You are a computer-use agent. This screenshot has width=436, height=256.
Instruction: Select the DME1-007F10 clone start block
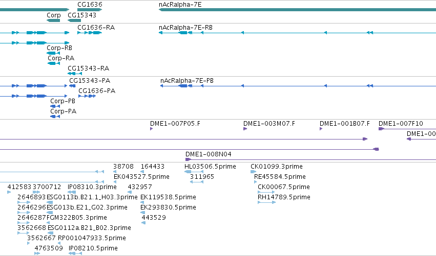pos(382,129)
